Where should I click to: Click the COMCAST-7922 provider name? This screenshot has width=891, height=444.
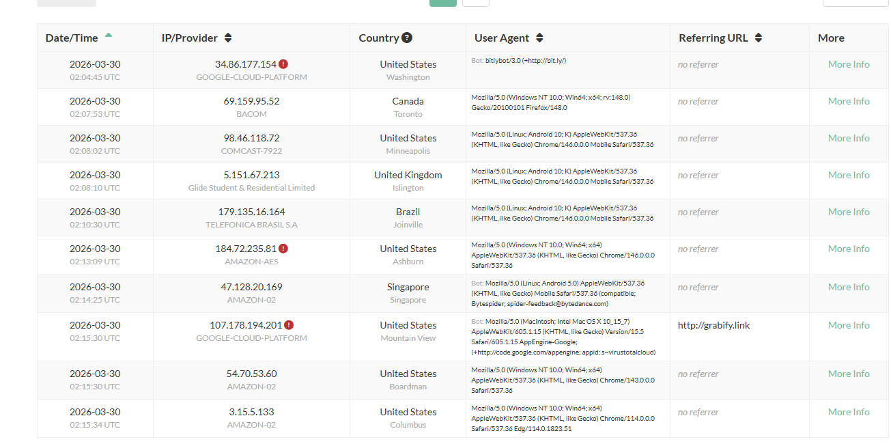point(251,151)
